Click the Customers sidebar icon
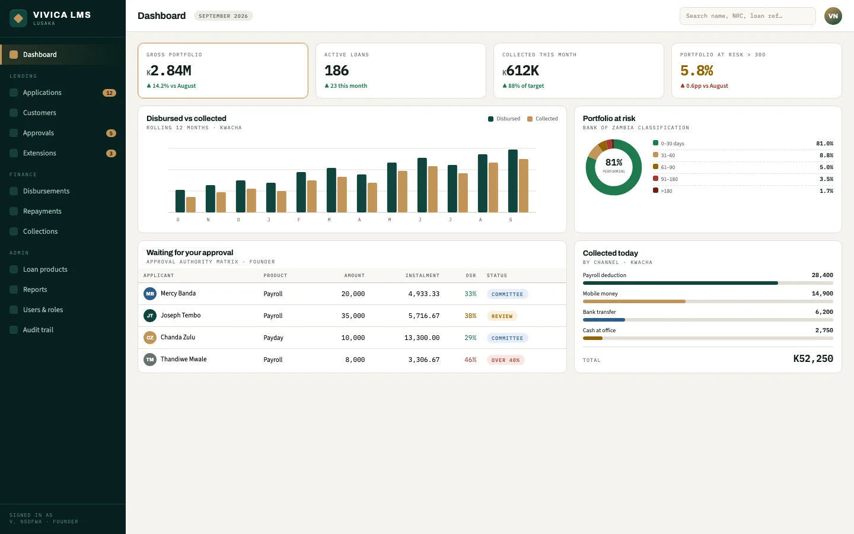The height and width of the screenshot is (534, 854). 14,113
